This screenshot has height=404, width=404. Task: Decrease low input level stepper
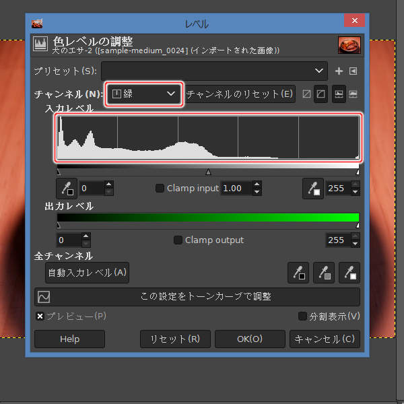[108, 192]
